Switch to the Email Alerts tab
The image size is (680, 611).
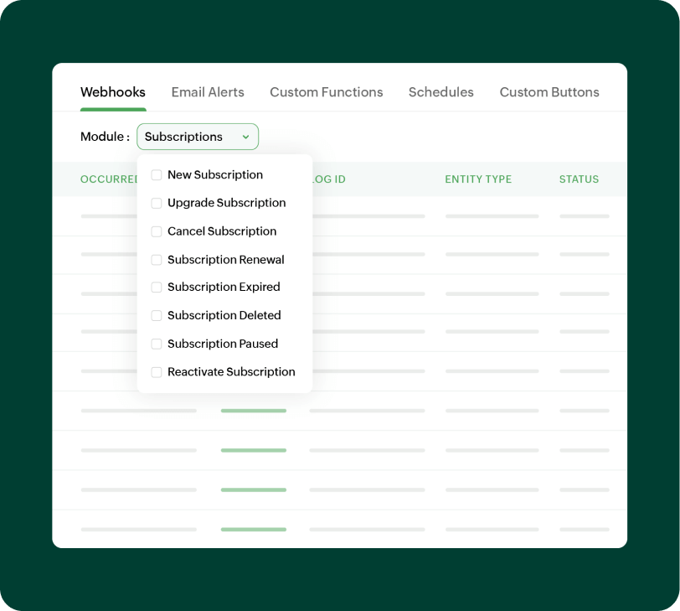pos(208,92)
